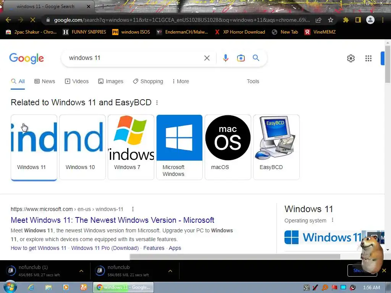Expand the nofunclub (1) download options
Screen dimensions: 391x293
(81, 271)
